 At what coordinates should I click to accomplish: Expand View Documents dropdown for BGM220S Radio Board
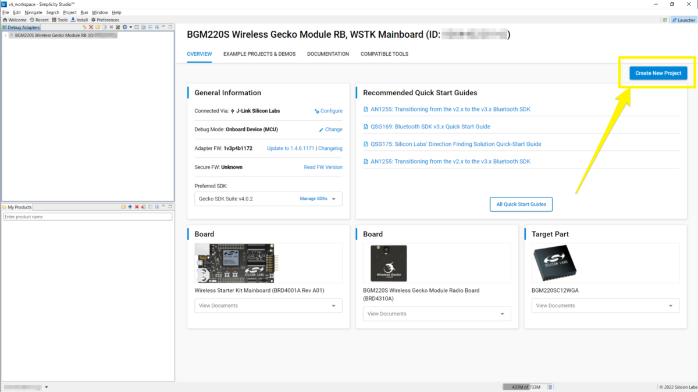pyautogui.click(x=437, y=314)
